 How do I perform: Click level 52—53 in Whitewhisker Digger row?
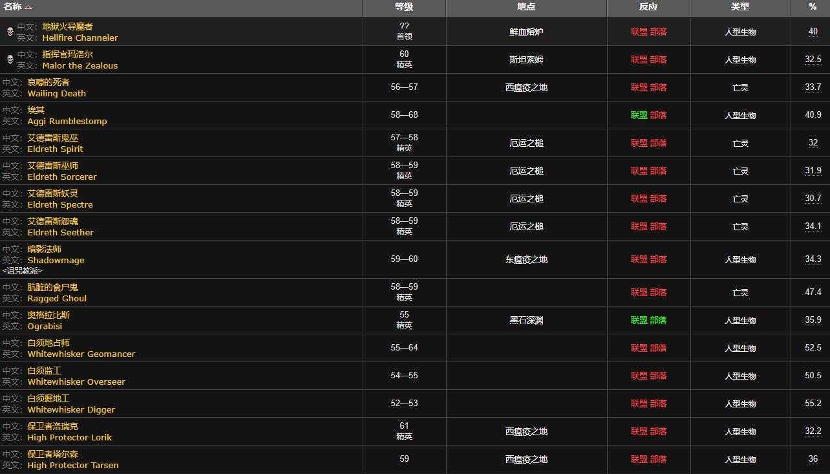[x=404, y=404]
